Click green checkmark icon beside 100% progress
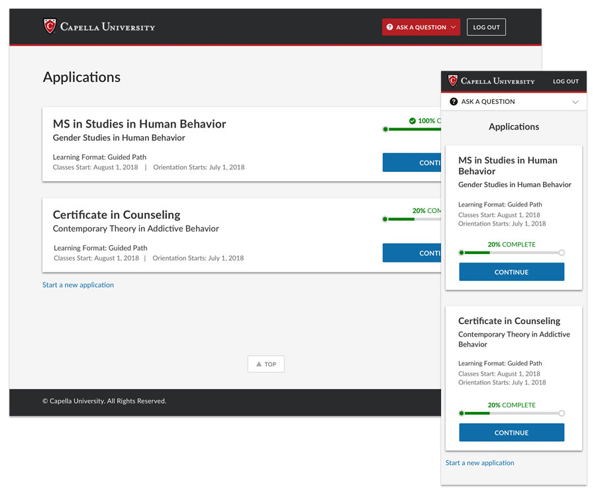Image resolution: width=596 pixels, height=496 pixels. (x=413, y=120)
